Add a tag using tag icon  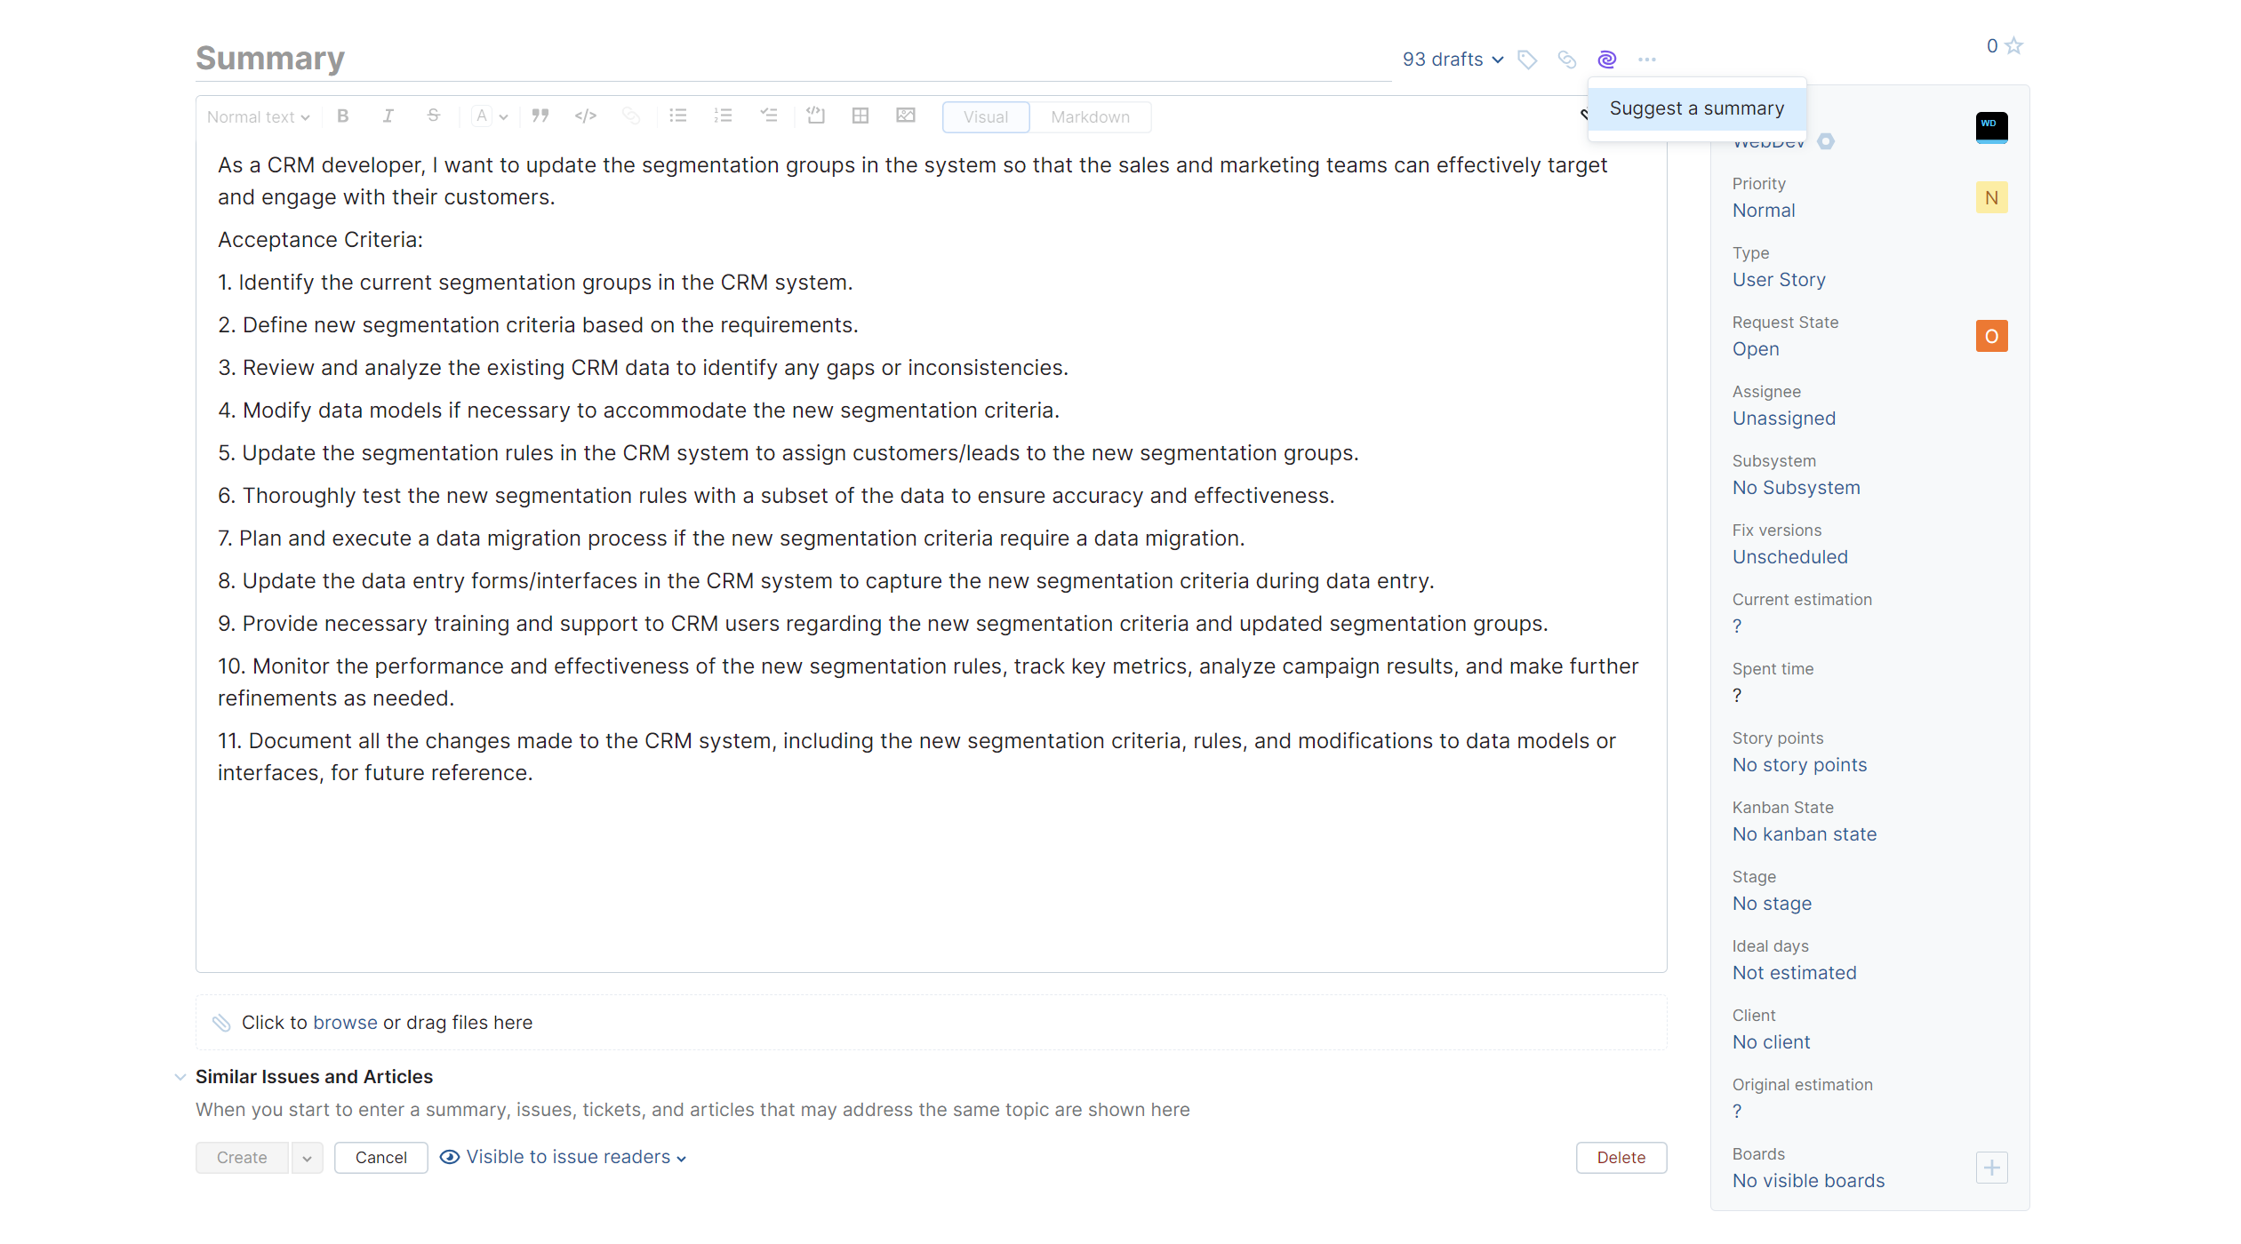pos(1527,60)
